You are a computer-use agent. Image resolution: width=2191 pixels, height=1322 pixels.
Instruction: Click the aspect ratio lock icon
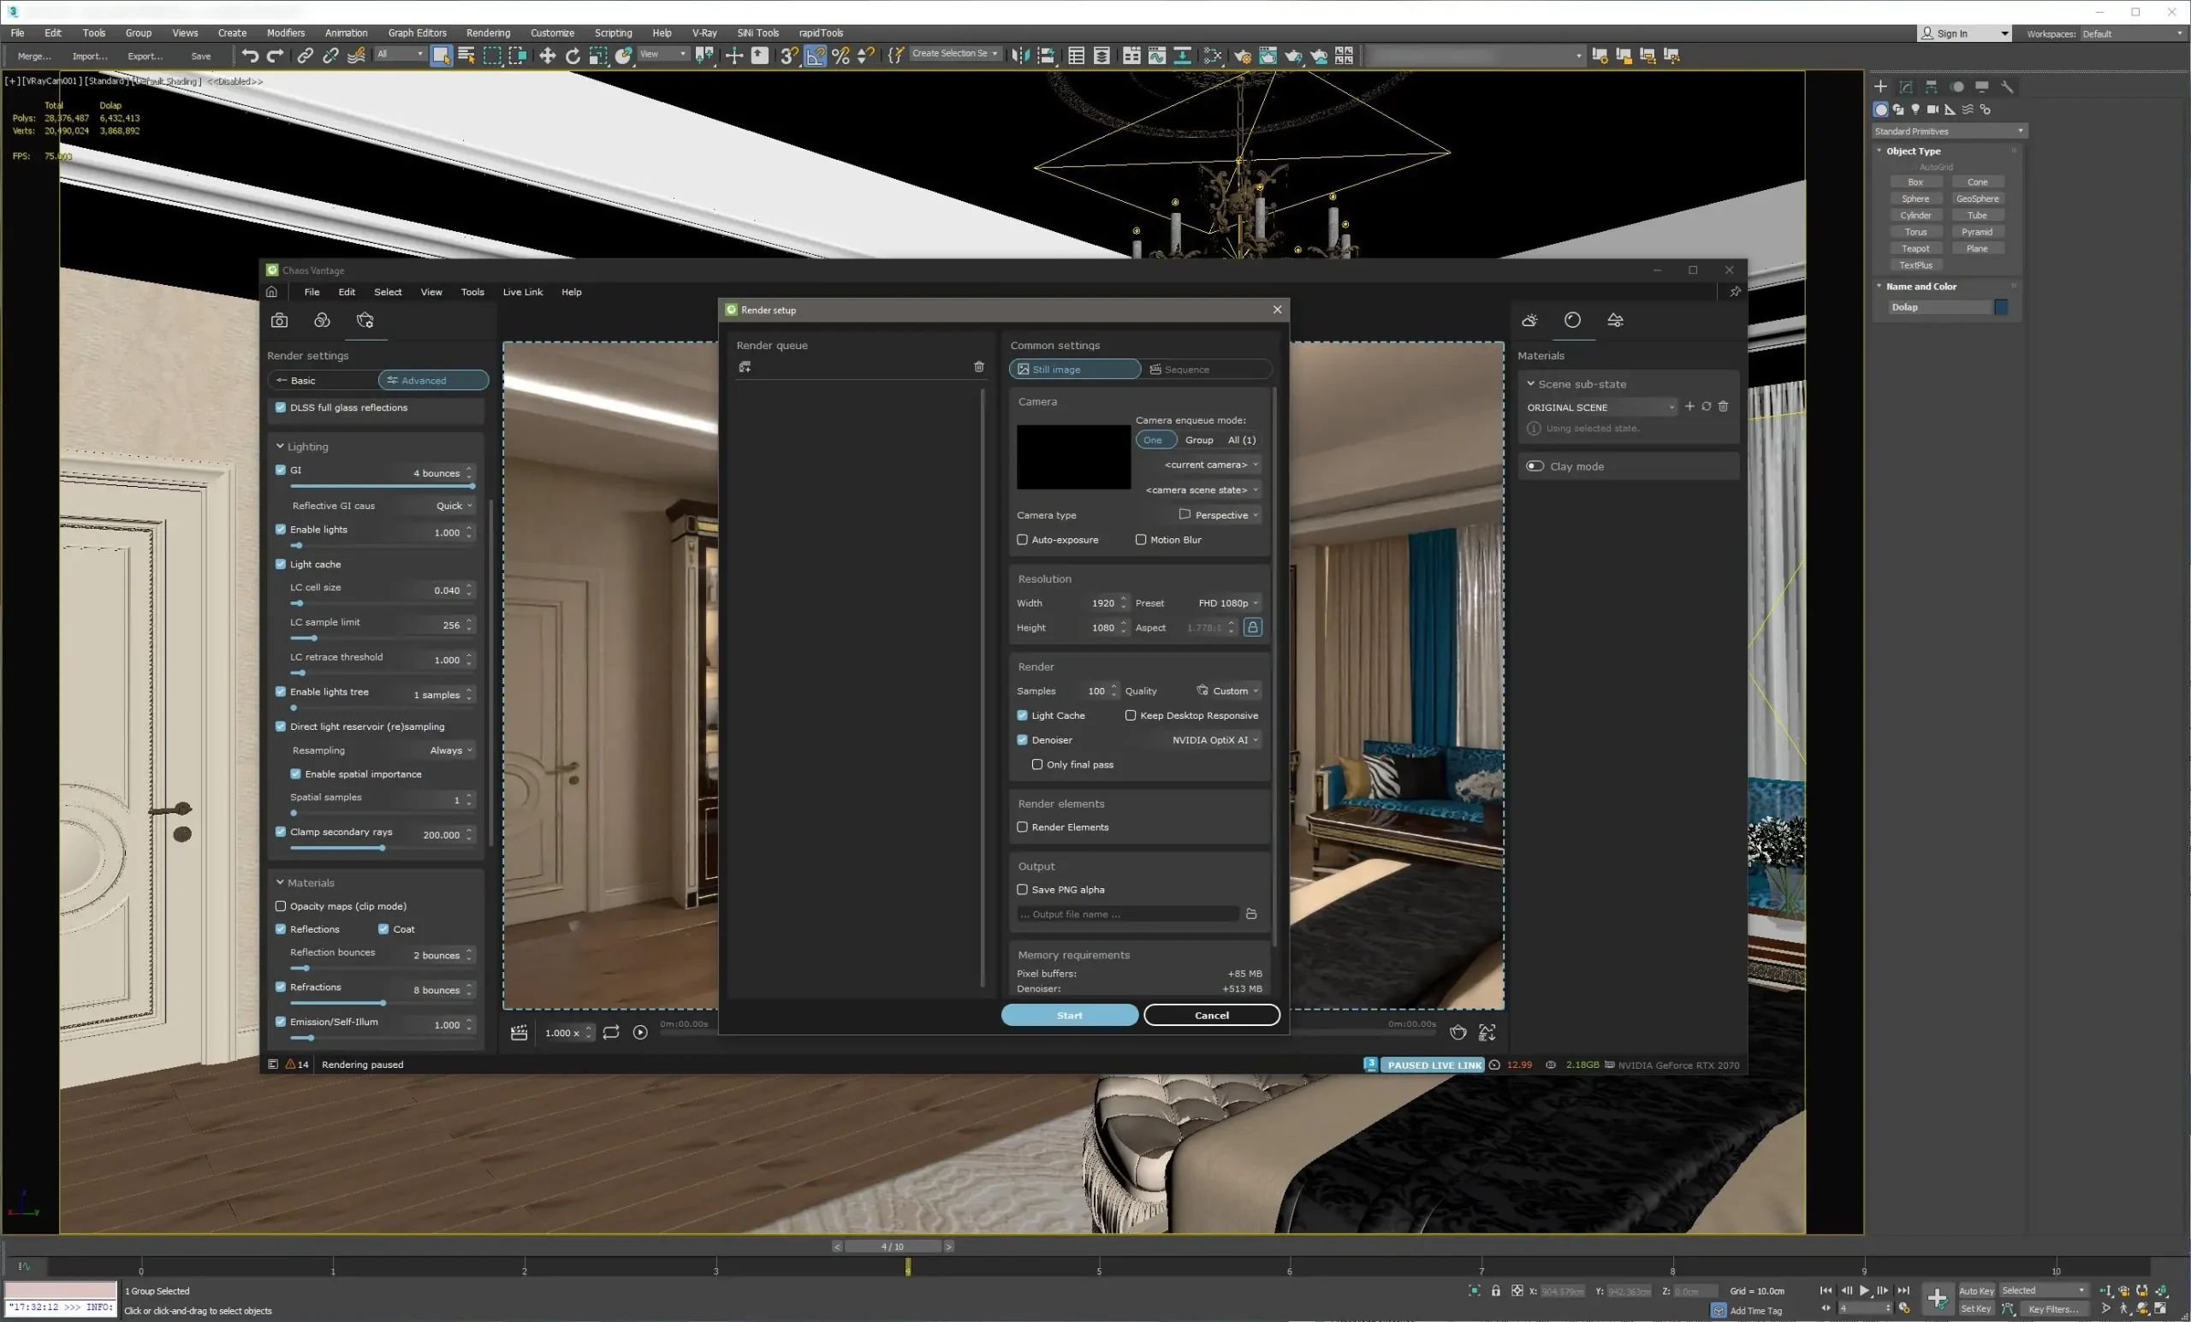(x=1252, y=626)
